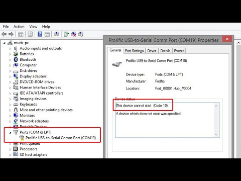Scan for hardware changes toolbar icon
Image resolution: width=241 pixels, height=181 pixels.
tap(57, 34)
